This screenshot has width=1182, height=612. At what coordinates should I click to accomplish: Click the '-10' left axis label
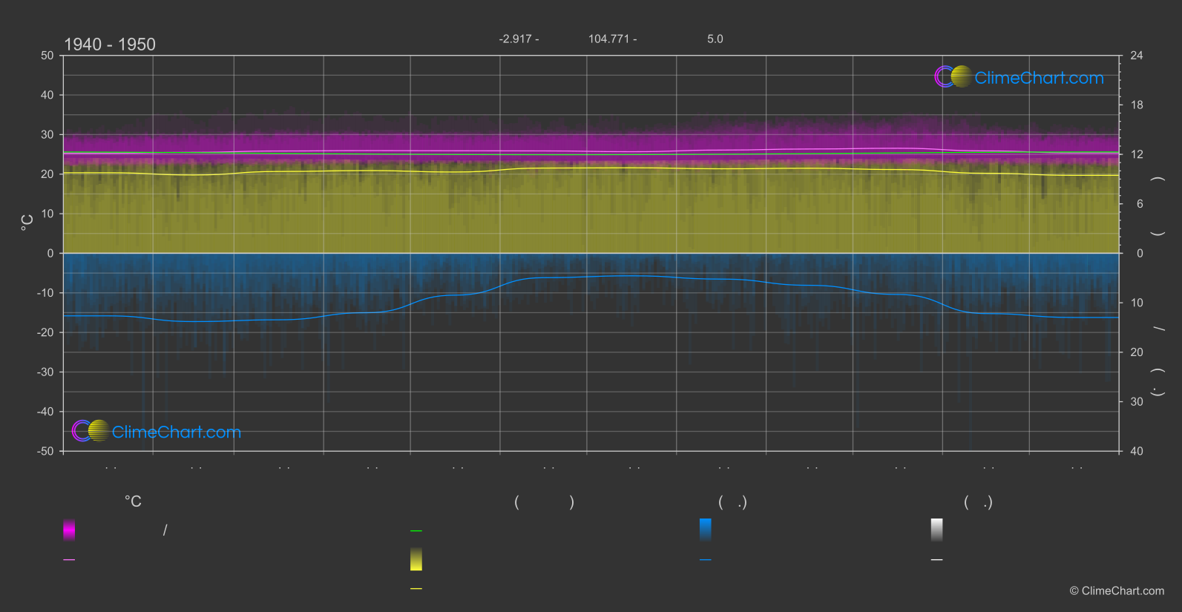[x=46, y=293]
